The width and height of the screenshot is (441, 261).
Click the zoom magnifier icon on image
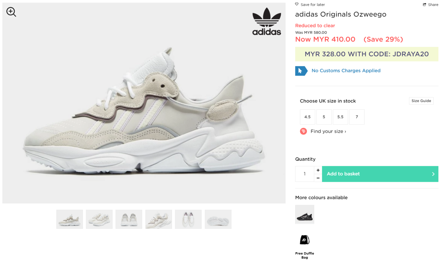[11, 12]
